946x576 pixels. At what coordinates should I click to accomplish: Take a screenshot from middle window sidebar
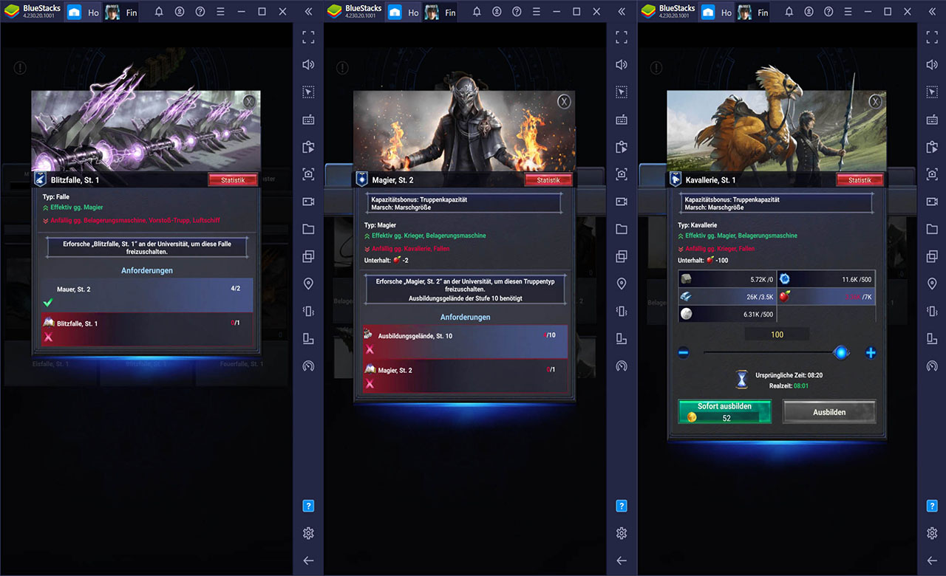(x=622, y=174)
